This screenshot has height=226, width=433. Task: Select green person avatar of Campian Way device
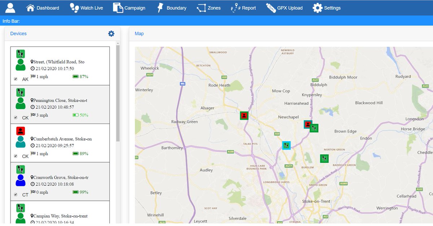click(21, 218)
